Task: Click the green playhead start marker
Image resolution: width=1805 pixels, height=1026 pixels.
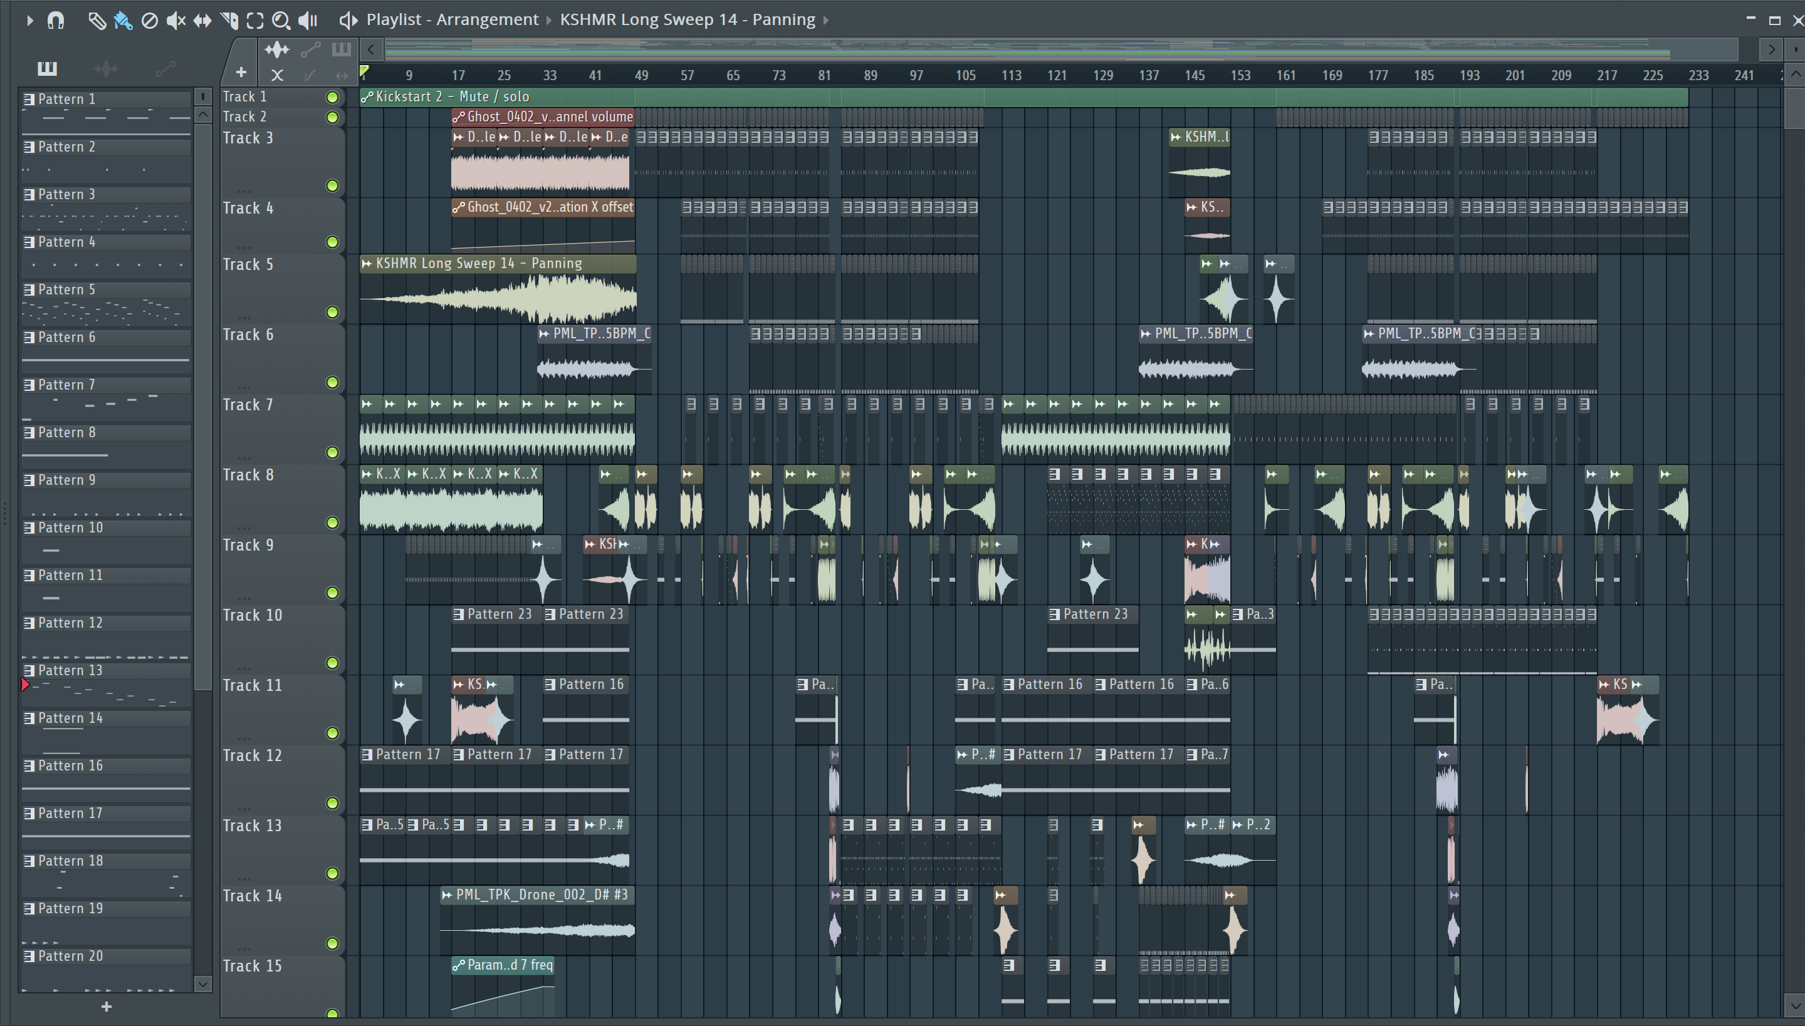Action: click(365, 71)
